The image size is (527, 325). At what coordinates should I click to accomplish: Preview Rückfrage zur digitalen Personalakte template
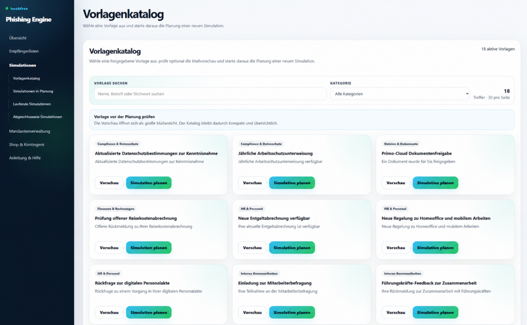(109, 312)
